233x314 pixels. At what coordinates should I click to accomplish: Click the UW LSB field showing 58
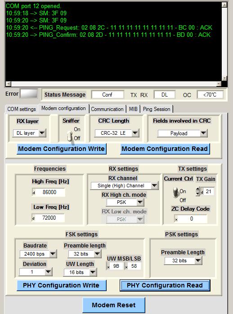134,266
